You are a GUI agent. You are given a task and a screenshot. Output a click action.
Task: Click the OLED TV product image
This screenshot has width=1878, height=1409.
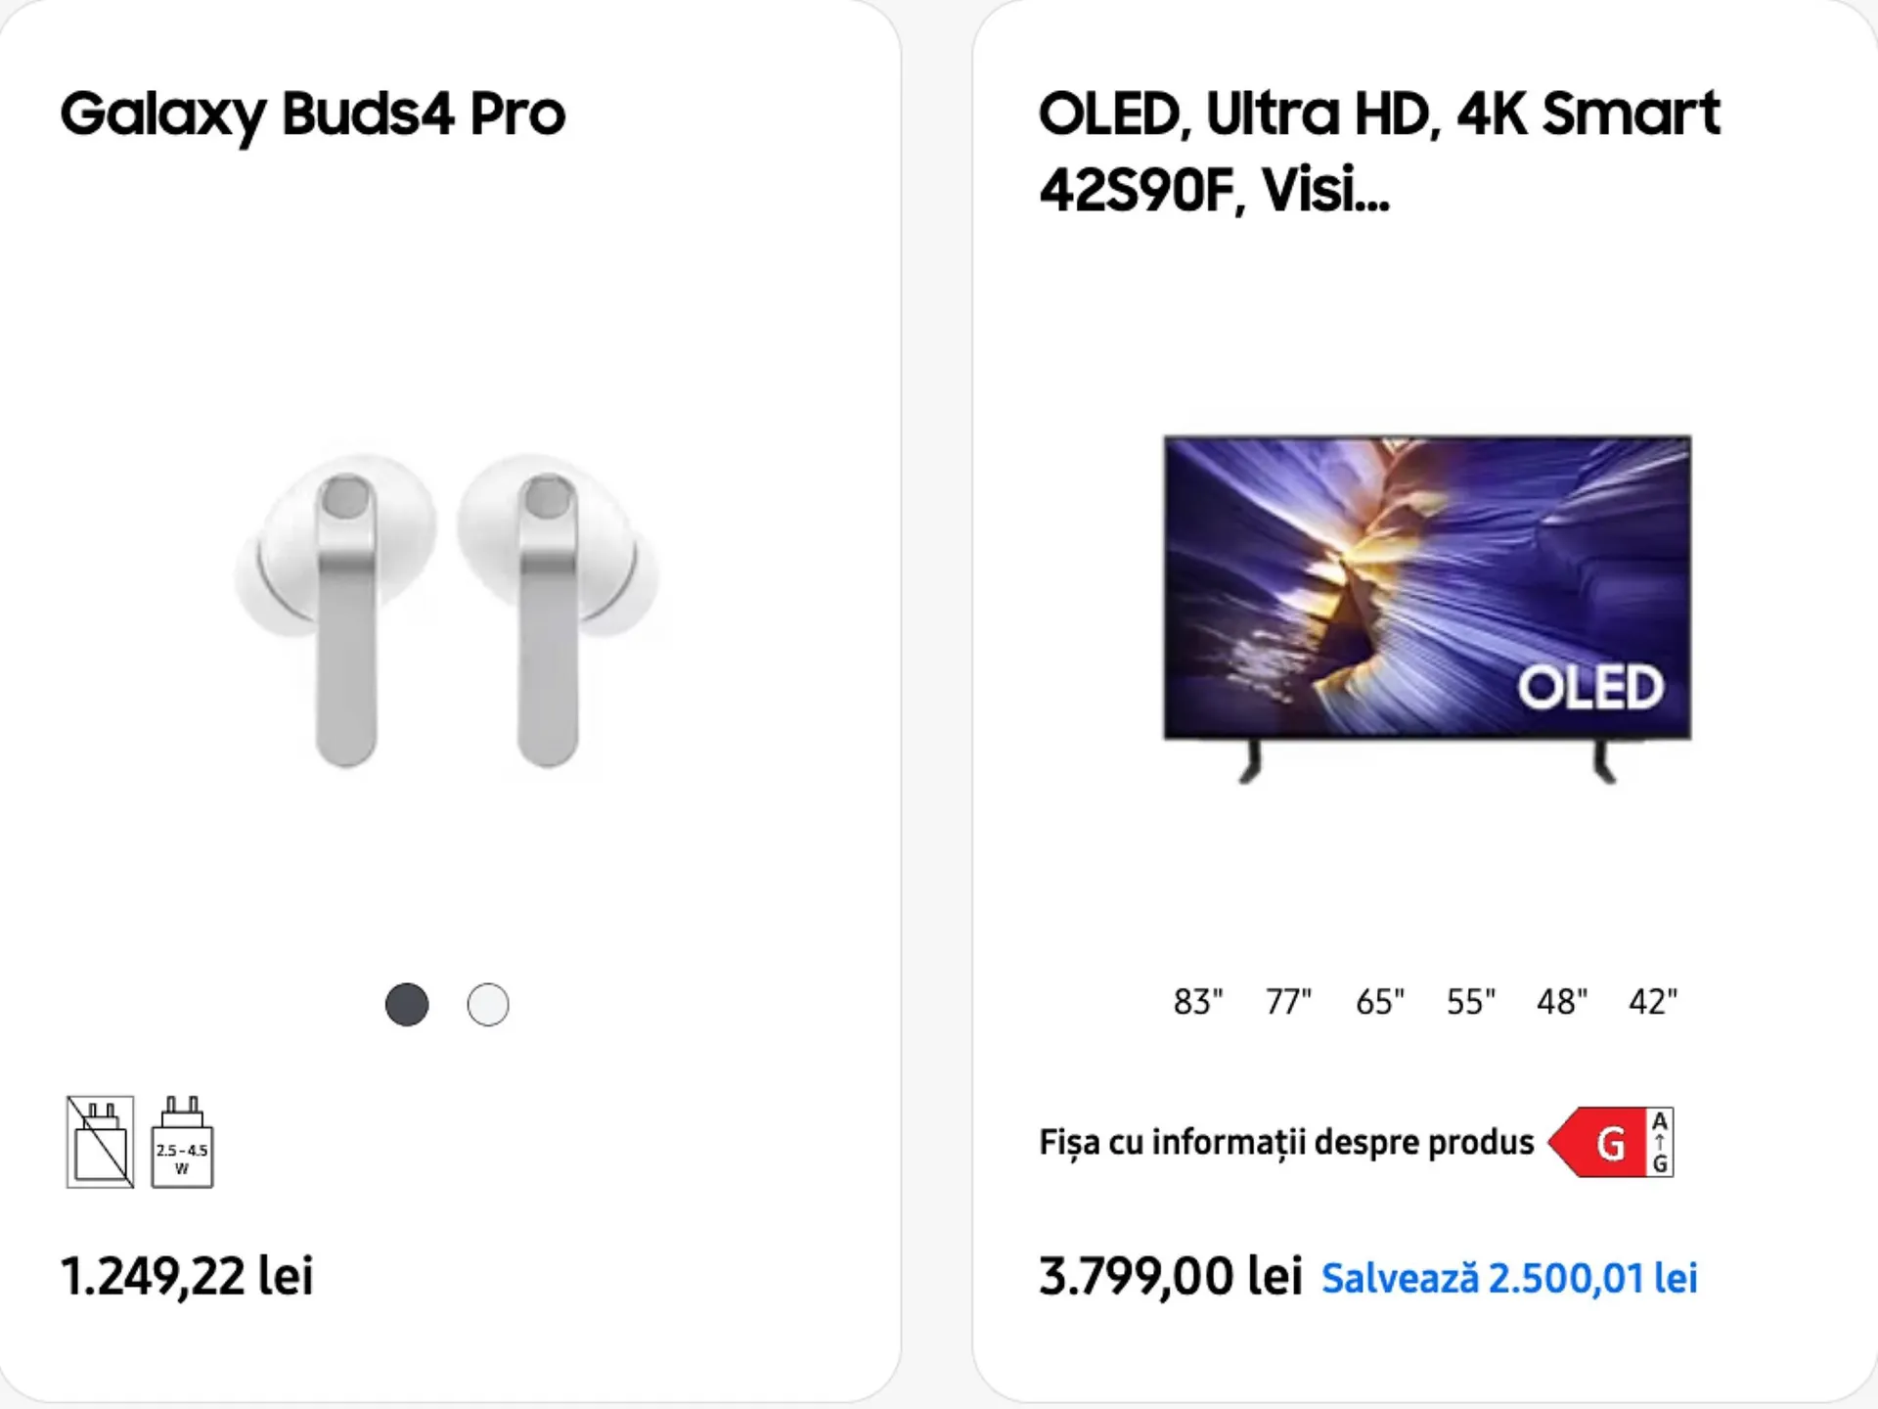click(1426, 607)
